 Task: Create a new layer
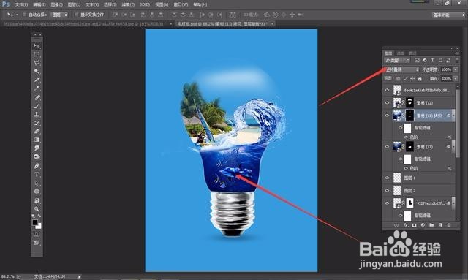click(440, 225)
